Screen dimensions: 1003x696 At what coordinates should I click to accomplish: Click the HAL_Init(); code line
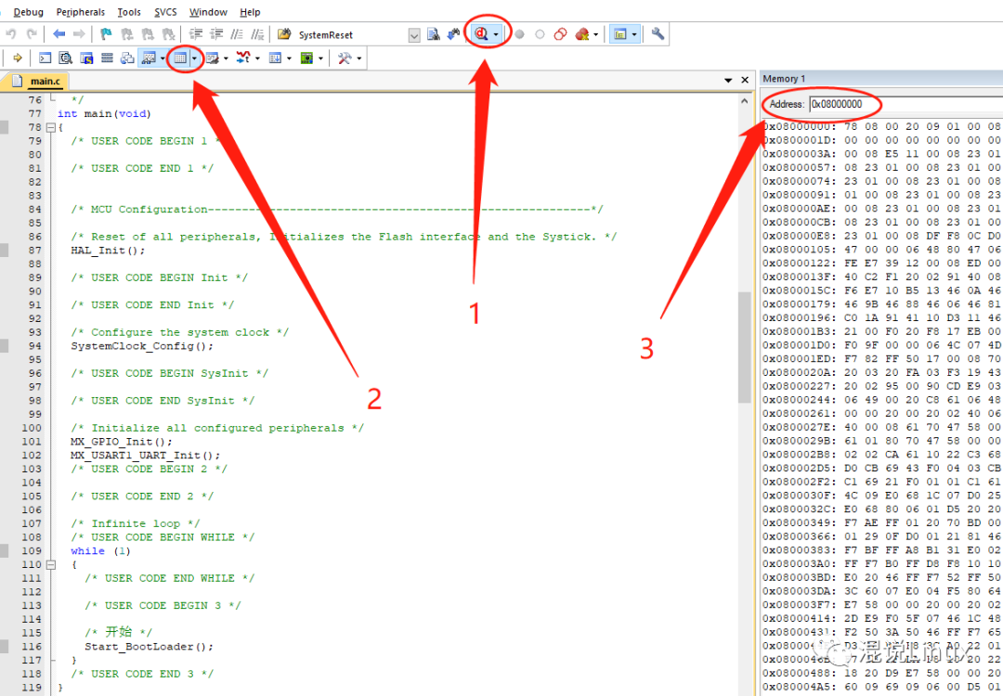pyautogui.click(x=108, y=251)
